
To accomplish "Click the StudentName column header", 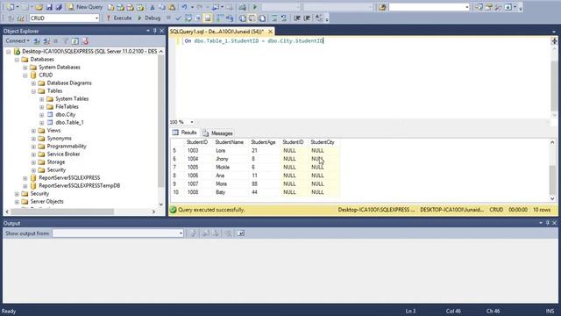I will pos(230,142).
